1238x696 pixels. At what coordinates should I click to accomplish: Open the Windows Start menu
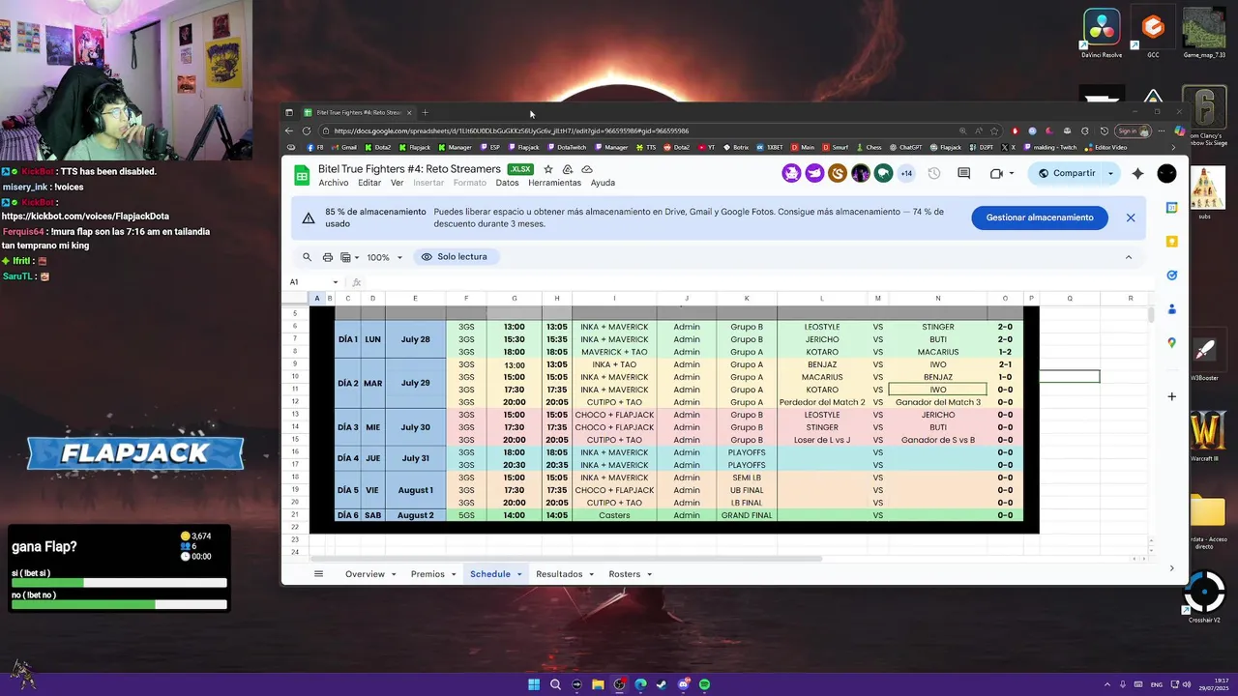click(534, 684)
